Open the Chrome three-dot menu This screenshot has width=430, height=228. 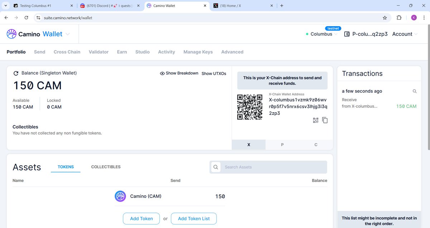425,18
